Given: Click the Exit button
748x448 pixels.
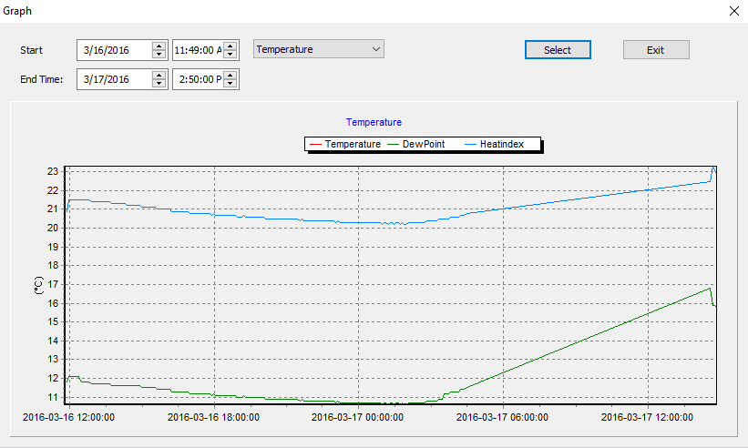Looking at the screenshot, I should pos(655,50).
